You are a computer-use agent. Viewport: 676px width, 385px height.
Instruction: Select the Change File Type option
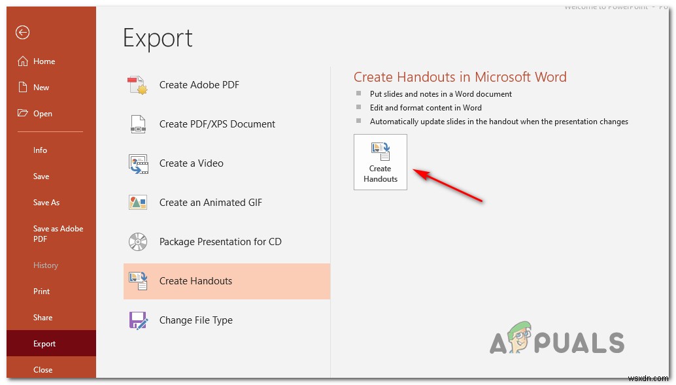click(227, 320)
